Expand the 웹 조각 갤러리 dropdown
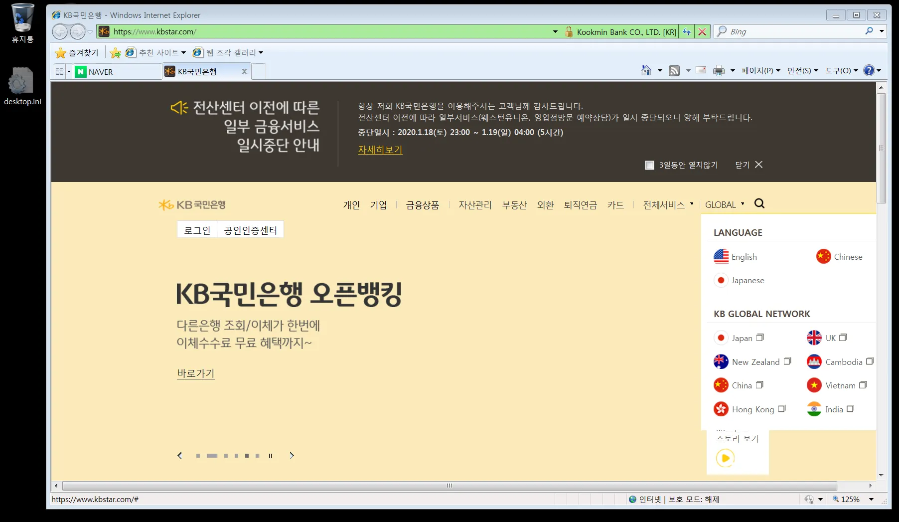 [x=261, y=53]
